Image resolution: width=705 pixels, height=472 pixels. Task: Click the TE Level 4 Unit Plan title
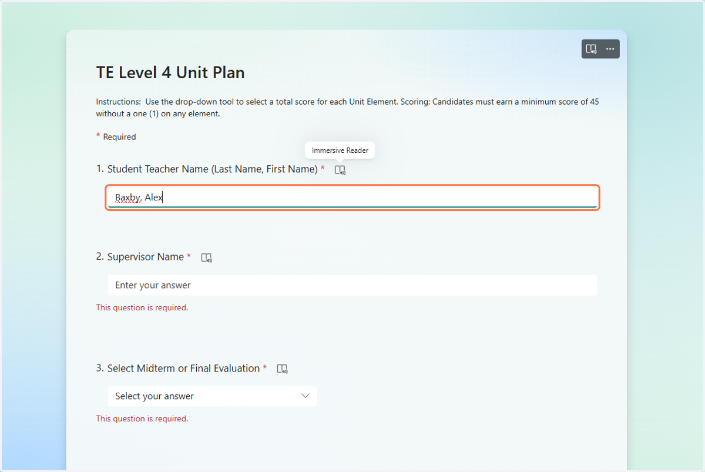tap(170, 73)
